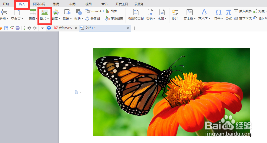Close the 我的WPS tab
Viewport: 267px width, 143px height.
click(x=76, y=28)
